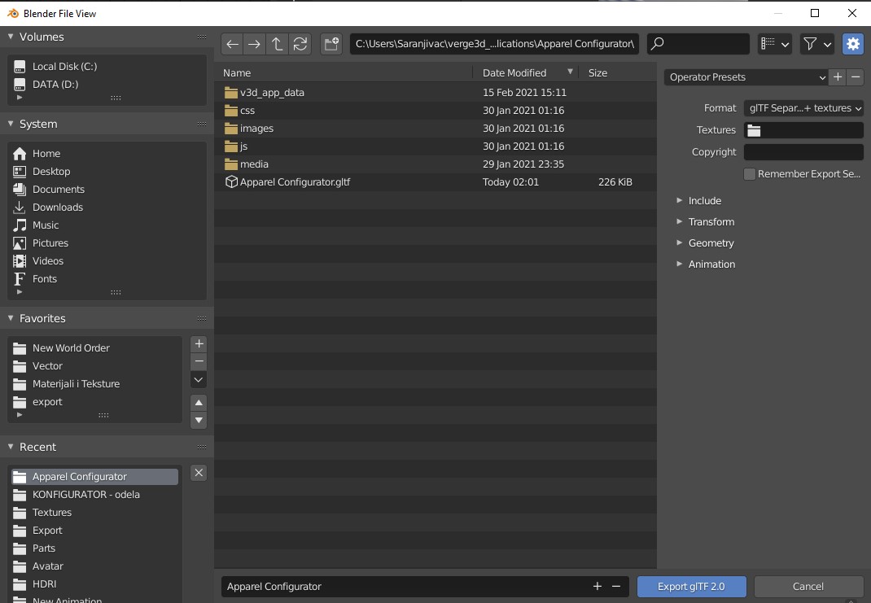This screenshot has height=603, width=871.
Task: Open Format glTF Separate dropdown
Action: pyautogui.click(x=803, y=108)
